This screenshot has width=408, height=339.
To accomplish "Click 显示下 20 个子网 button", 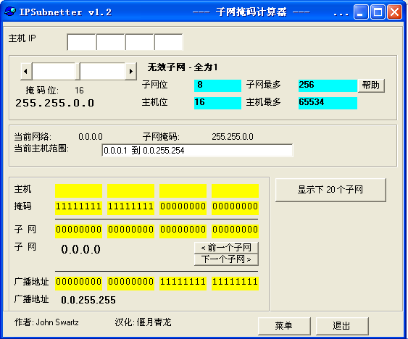I will tap(330, 190).
